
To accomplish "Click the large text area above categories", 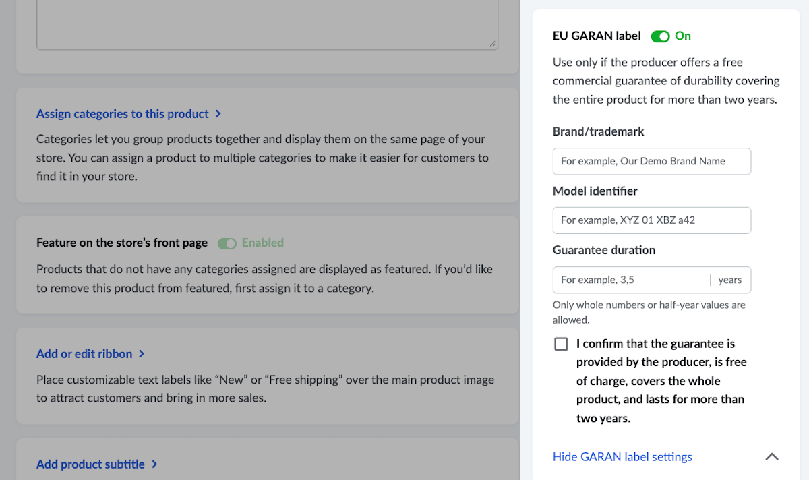I will click(267, 25).
